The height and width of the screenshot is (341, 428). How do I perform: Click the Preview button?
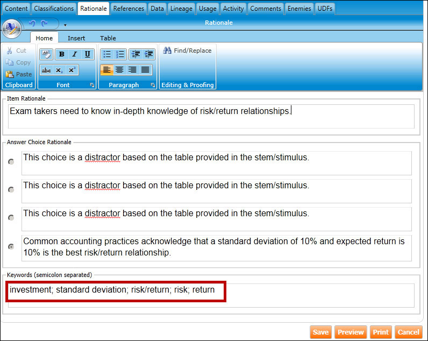(350, 332)
